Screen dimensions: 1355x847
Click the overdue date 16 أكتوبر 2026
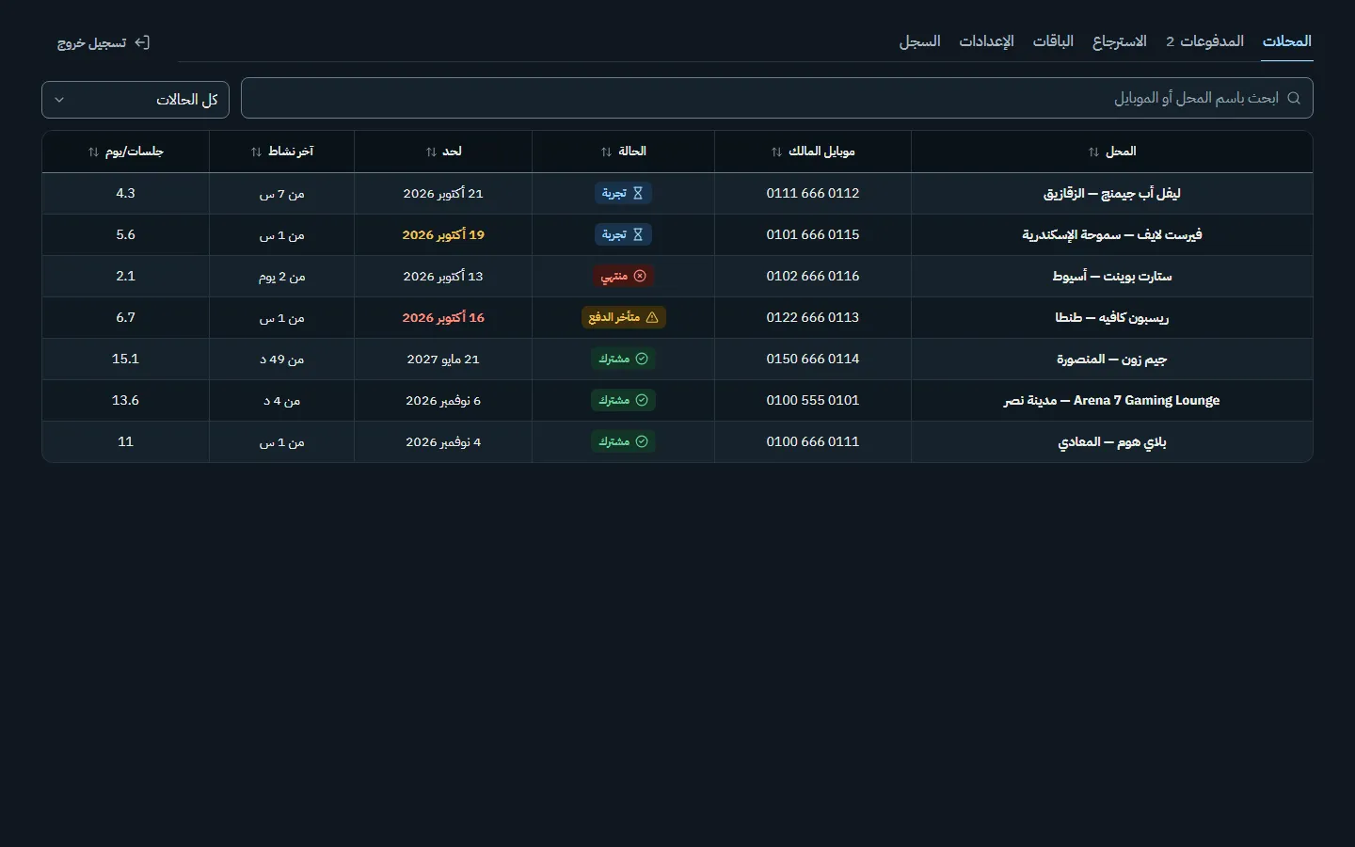(x=443, y=318)
